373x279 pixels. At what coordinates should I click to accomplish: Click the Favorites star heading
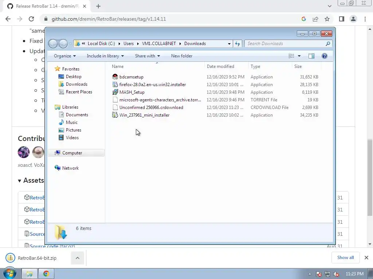[x=71, y=69]
